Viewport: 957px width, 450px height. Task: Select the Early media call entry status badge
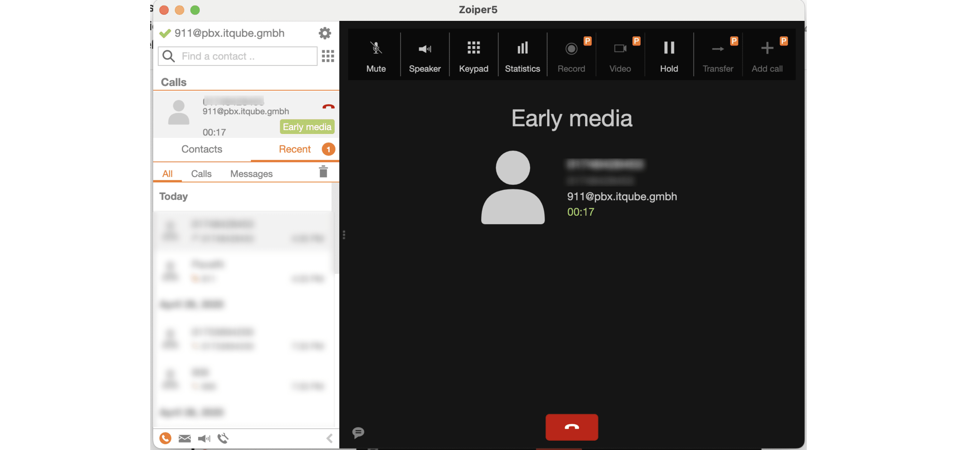tap(307, 127)
